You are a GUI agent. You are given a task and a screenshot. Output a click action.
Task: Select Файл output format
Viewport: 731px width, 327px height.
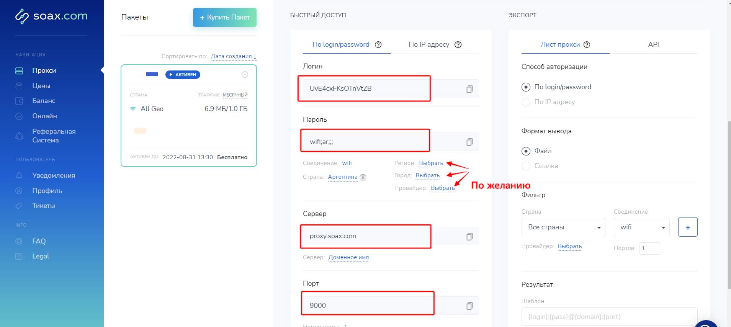(526, 151)
